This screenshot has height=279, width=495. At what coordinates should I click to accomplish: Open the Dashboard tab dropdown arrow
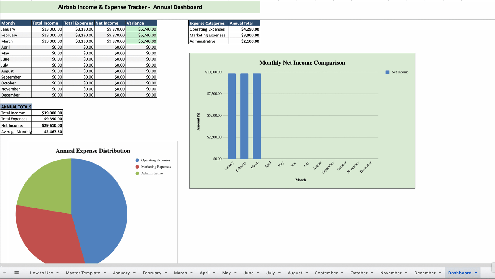(476, 273)
